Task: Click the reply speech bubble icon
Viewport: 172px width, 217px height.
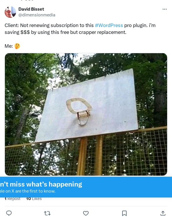Action: (9, 213)
